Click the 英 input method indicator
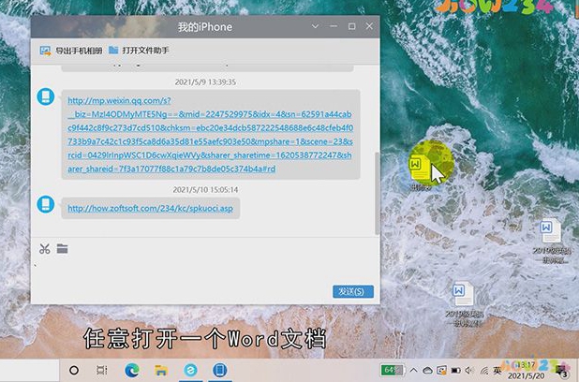The height and width of the screenshot is (382, 579). tap(497, 370)
